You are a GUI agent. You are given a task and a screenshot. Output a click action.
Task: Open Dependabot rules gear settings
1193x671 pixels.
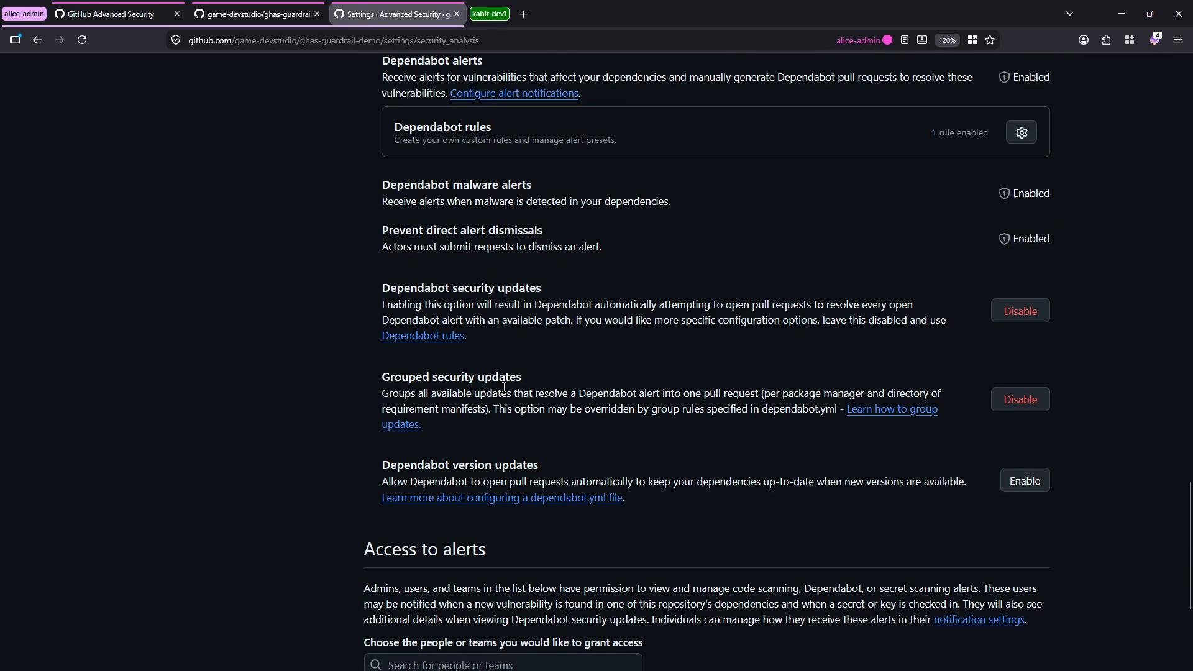click(1022, 132)
